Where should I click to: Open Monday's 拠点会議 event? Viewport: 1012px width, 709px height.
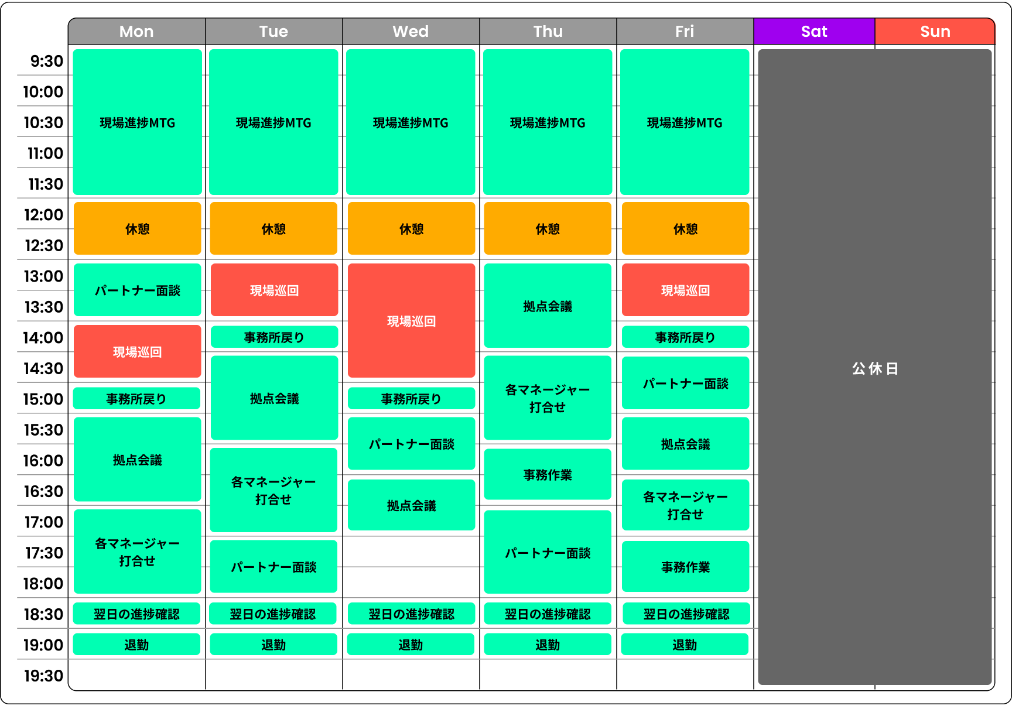pos(137,460)
